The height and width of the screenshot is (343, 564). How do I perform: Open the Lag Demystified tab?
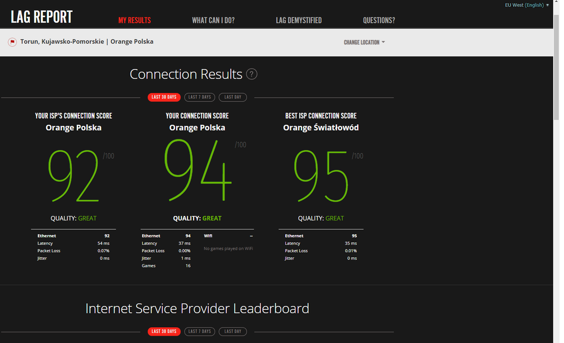point(299,20)
